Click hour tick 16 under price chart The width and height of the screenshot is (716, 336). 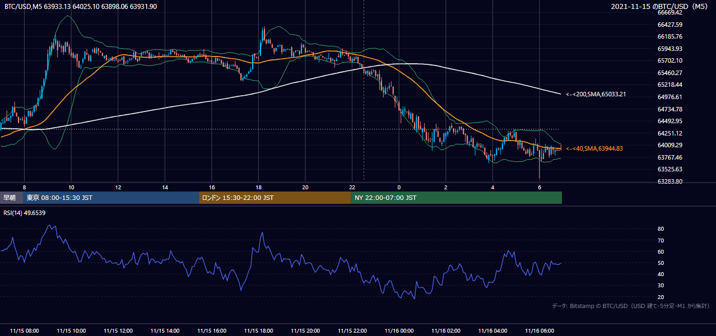(x=212, y=187)
